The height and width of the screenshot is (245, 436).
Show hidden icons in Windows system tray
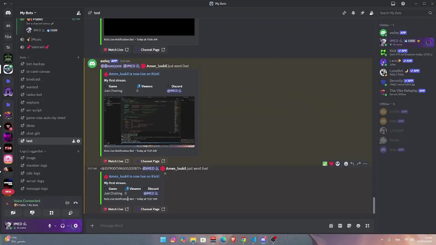pyautogui.click(x=382, y=240)
